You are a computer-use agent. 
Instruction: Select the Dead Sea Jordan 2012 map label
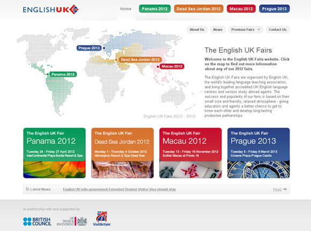(x=140, y=59)
